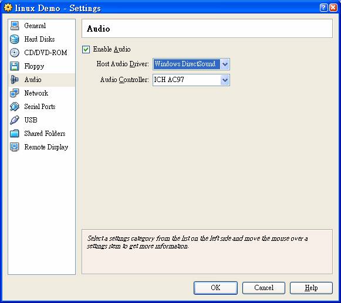Select the ICH AC97 combo box field
341x303 pixels.
[x=191, y=80]
